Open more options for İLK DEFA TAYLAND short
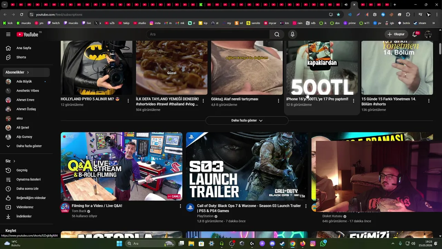Screen dimensions: 442x249 [x=203, y=101]
